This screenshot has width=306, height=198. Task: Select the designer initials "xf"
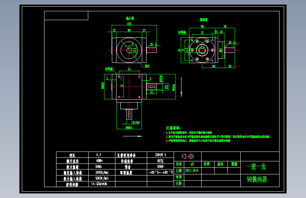click(192, 164)
